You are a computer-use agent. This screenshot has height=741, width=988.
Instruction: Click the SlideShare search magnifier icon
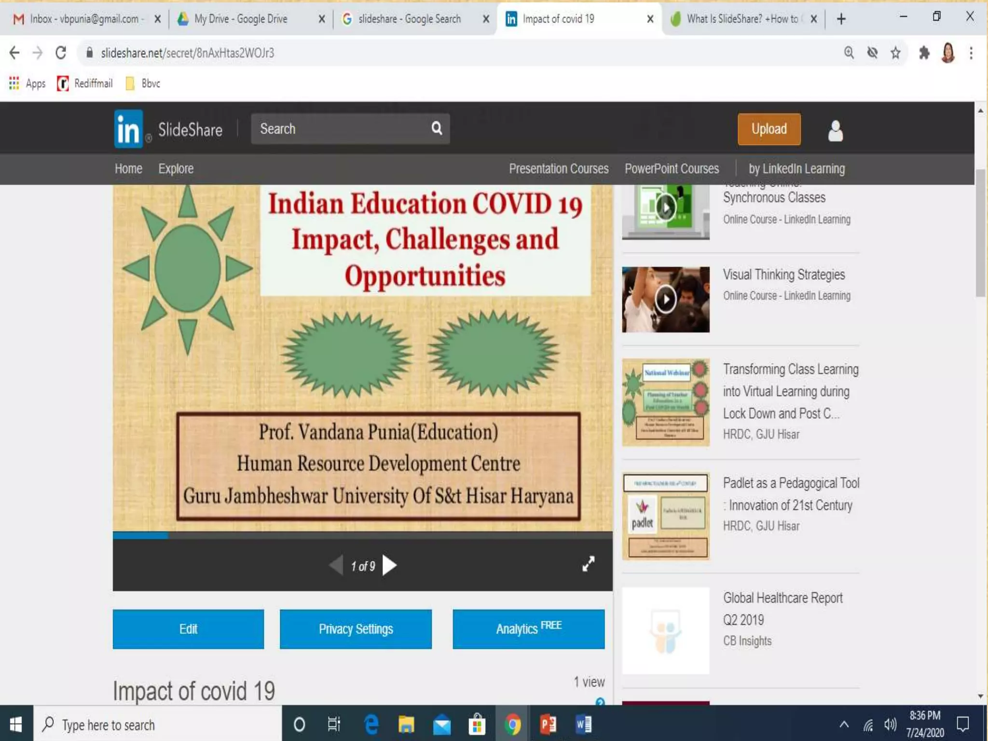click(x=436, y=128)
